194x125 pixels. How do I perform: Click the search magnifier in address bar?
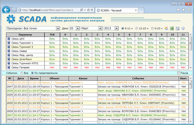pyautogui.click(x=81, y=10)
